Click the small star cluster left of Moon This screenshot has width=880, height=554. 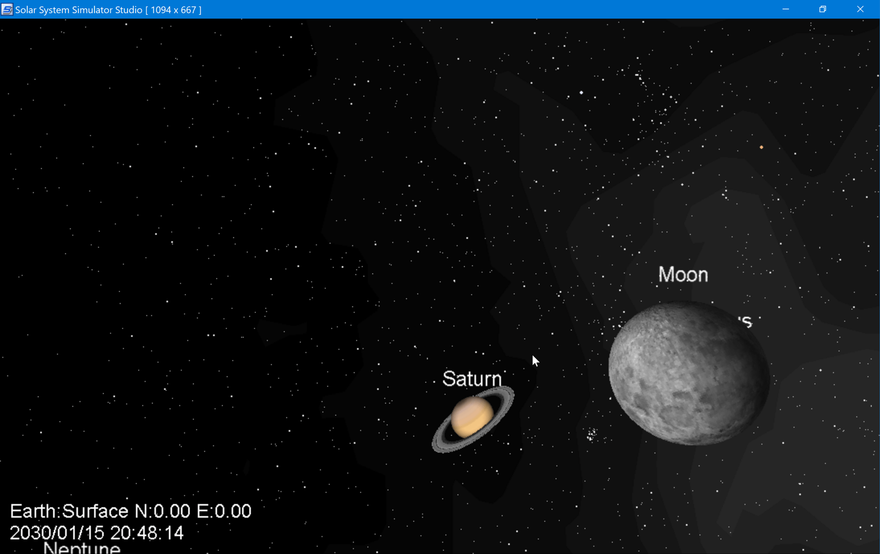[592, 435]
